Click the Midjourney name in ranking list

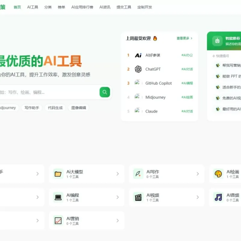pos(155,97)
